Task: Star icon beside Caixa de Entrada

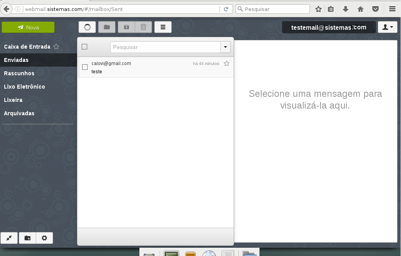Action: point(56,47)
